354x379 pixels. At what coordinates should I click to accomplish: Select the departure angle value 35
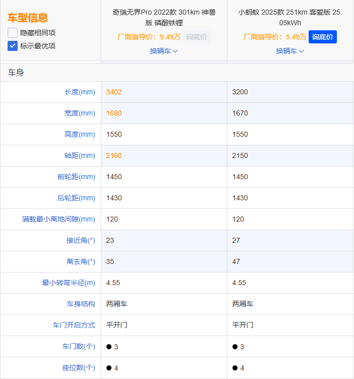(110, 261)
